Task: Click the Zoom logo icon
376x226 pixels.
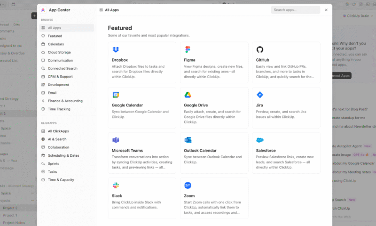Action: pyautogui.click(x=188, y=185)
